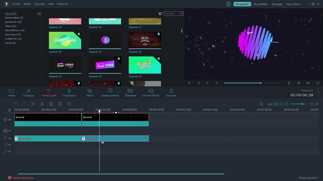Open the Chercher search field

pos(173,14)
